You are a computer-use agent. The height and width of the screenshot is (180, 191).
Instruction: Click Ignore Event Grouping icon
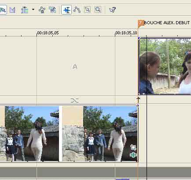tap(52, 10)
